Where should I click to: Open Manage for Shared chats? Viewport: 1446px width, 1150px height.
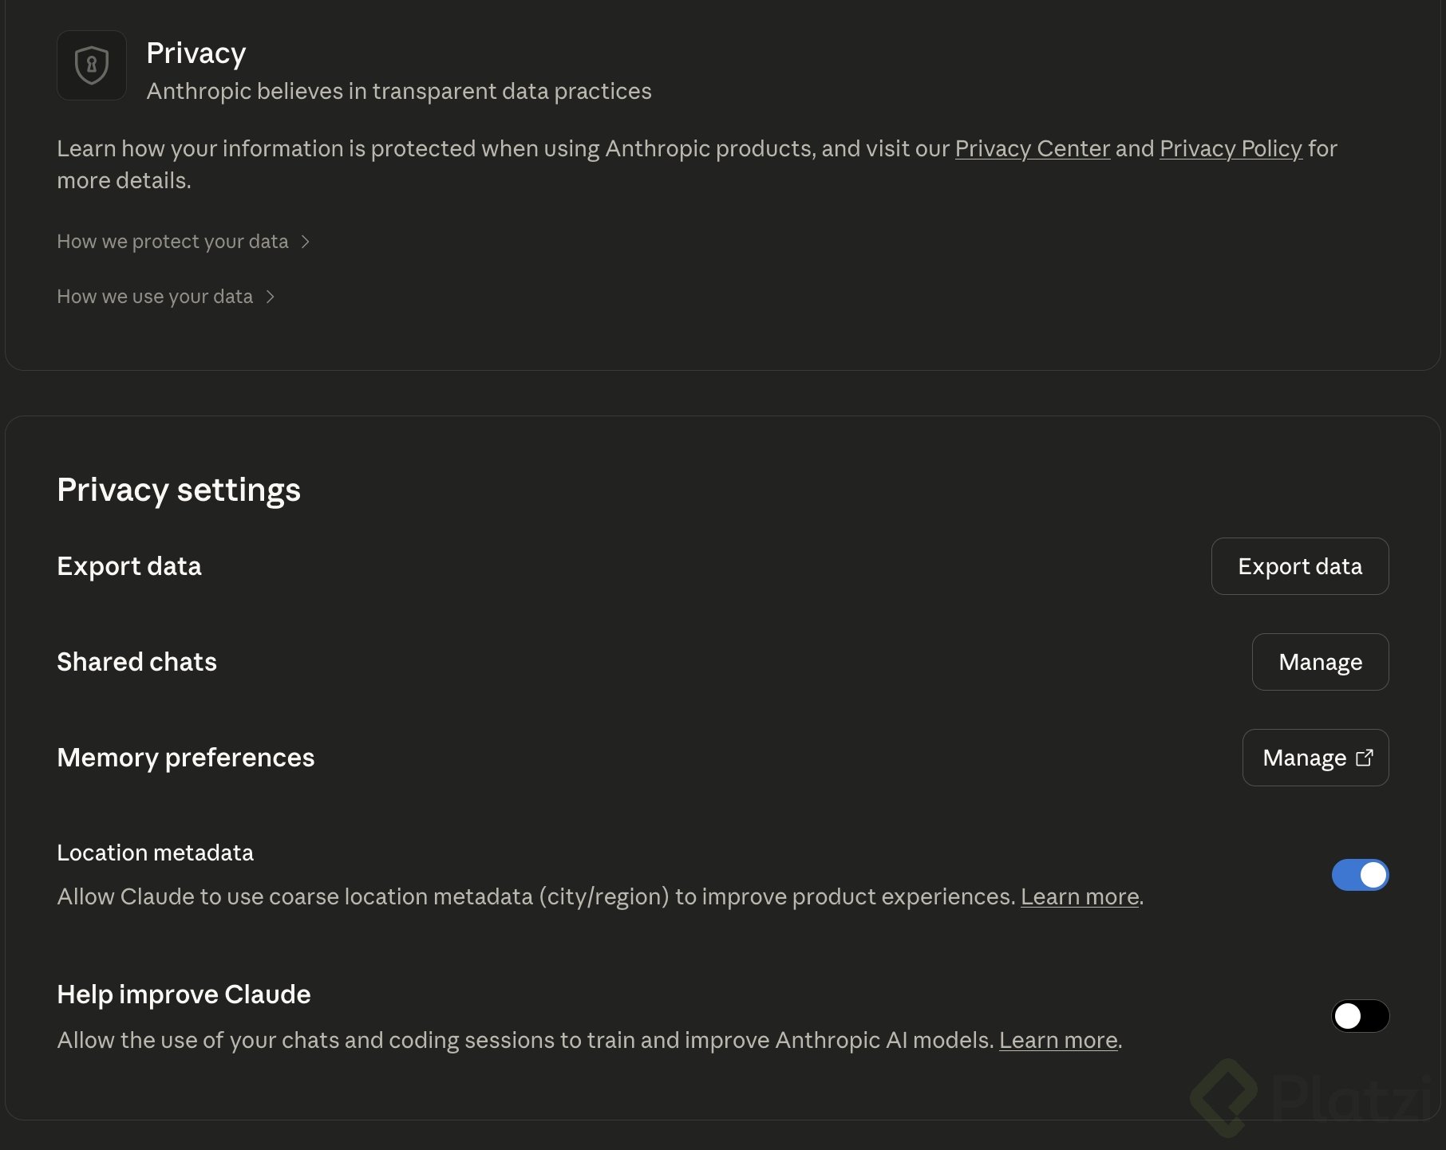[1320, 662]
